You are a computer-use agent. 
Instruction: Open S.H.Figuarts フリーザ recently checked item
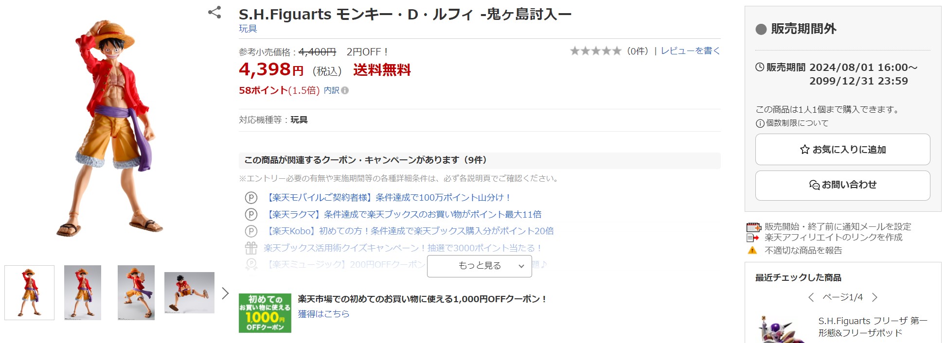point(873,326)
